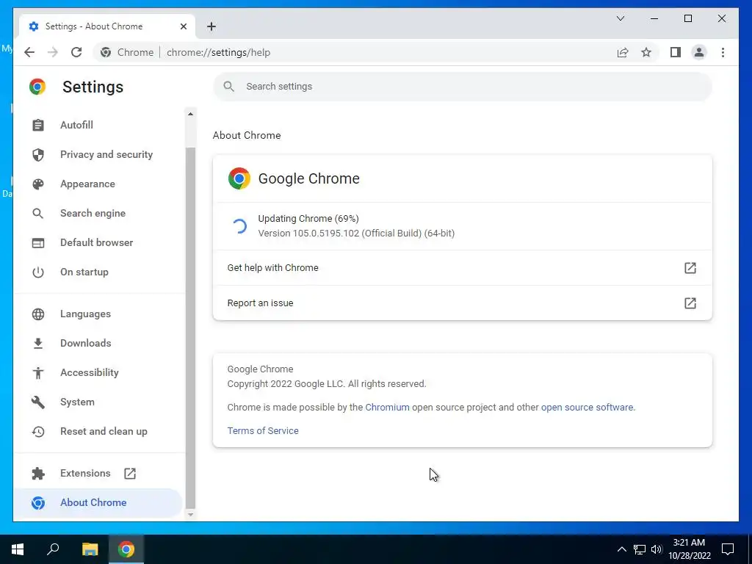Open File Explorer from the taskbar
Image resolution: width=752 pixels, height=564 pixels.
pyautogui.click(x=90, y=549)
